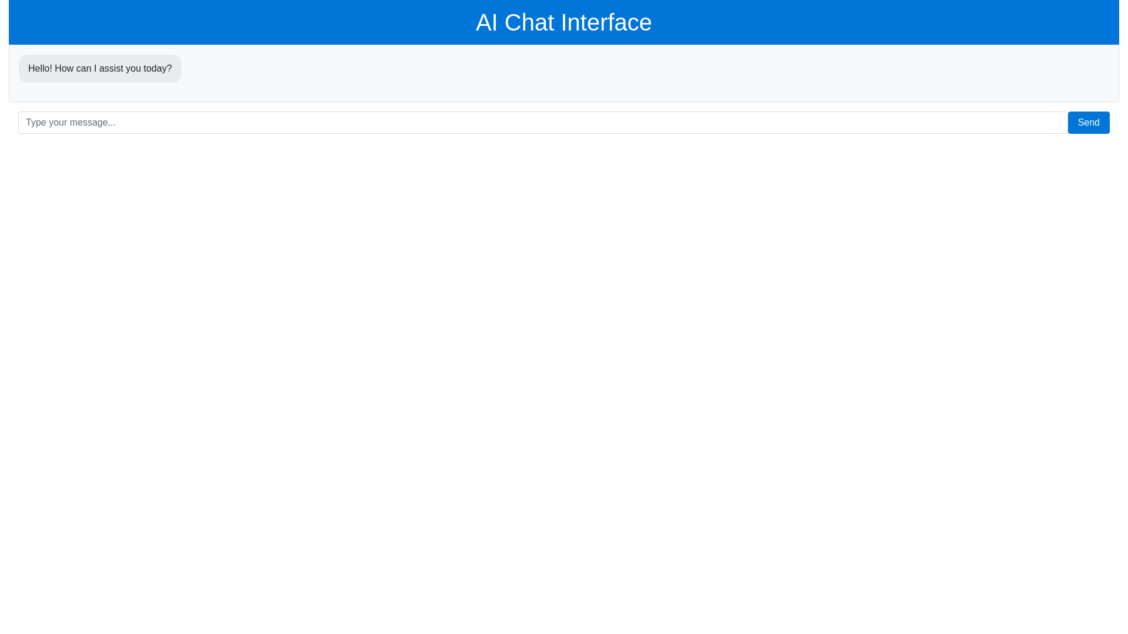Click the word AI in the header
Viewport: 1128px width, 634px height.
pos(486,22)
